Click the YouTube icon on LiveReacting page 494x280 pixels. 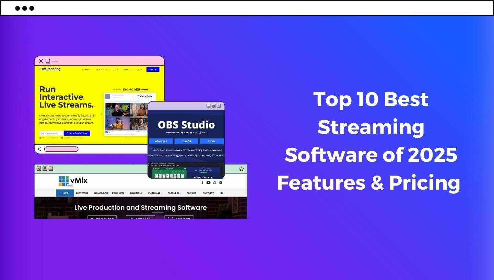125,89
